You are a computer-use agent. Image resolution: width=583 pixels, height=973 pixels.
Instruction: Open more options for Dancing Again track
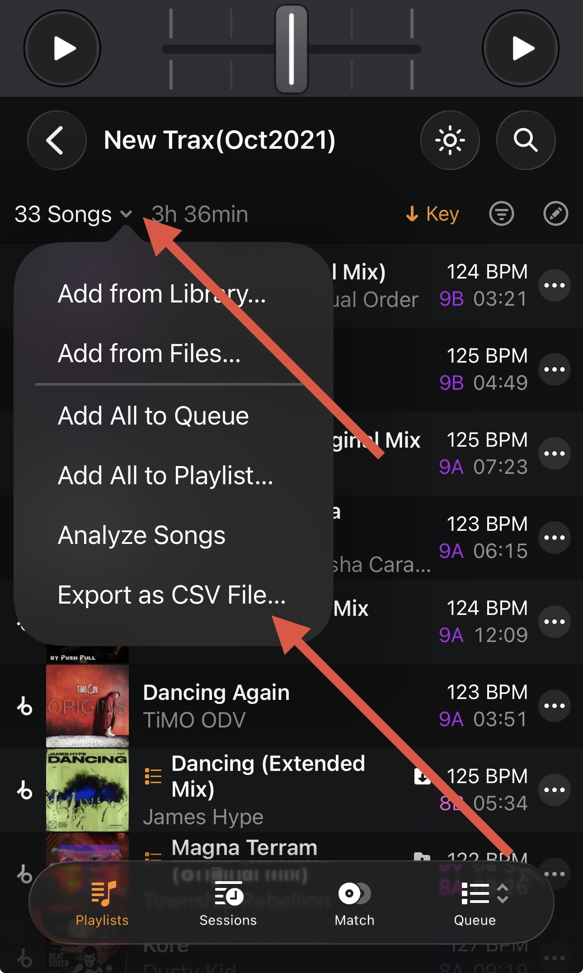[x=555, y=706]
